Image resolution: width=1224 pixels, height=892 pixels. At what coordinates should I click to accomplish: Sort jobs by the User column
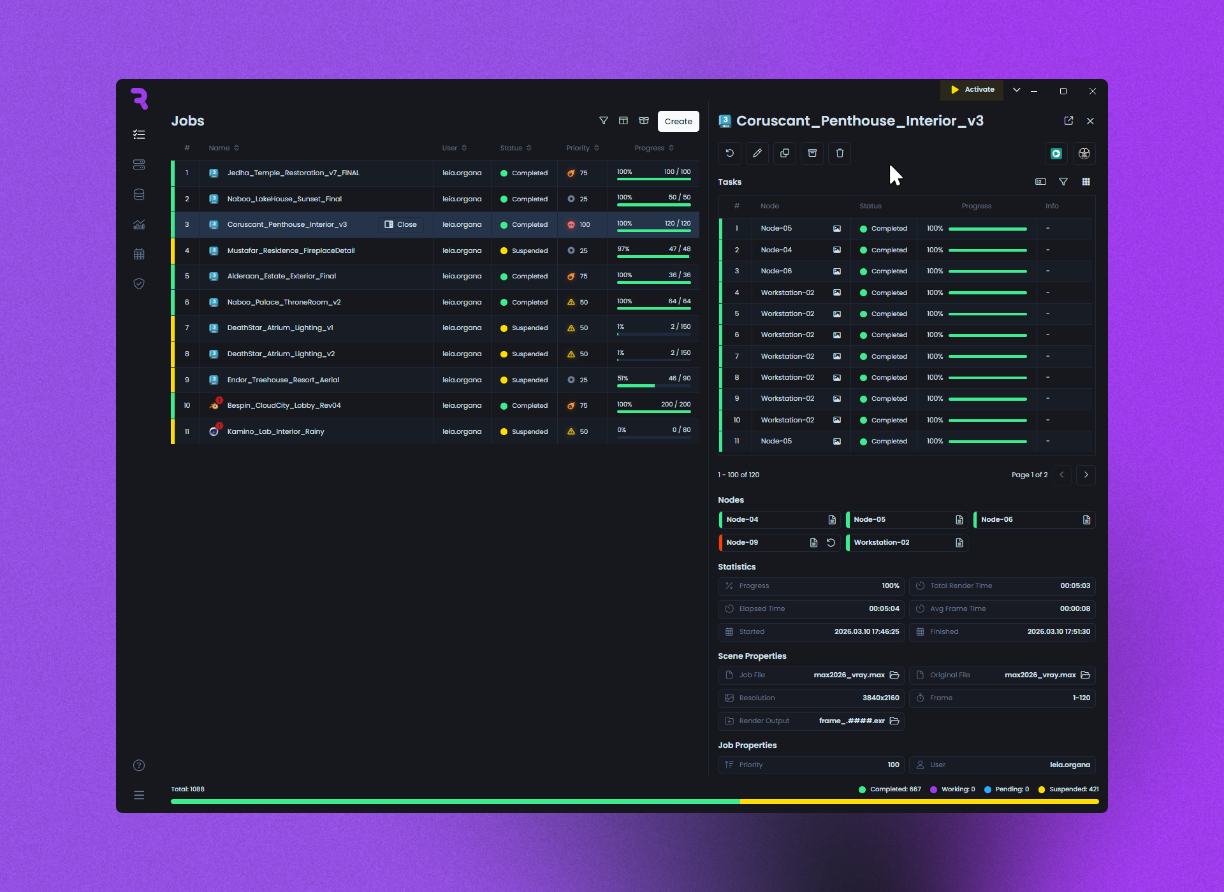(x=455, y=148)
